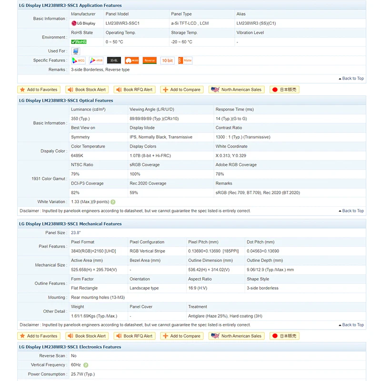Click viewing angle '89/89/89/89 (Typ.)(CR≥10)'
This screenshot has height=381, width=381.
[154, 119]
